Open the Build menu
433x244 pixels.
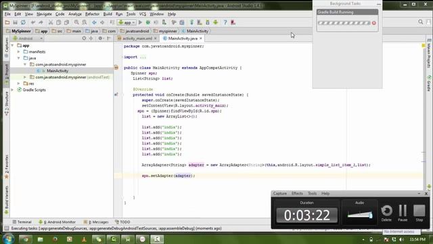pyautogui.click(x=108, y=14)
